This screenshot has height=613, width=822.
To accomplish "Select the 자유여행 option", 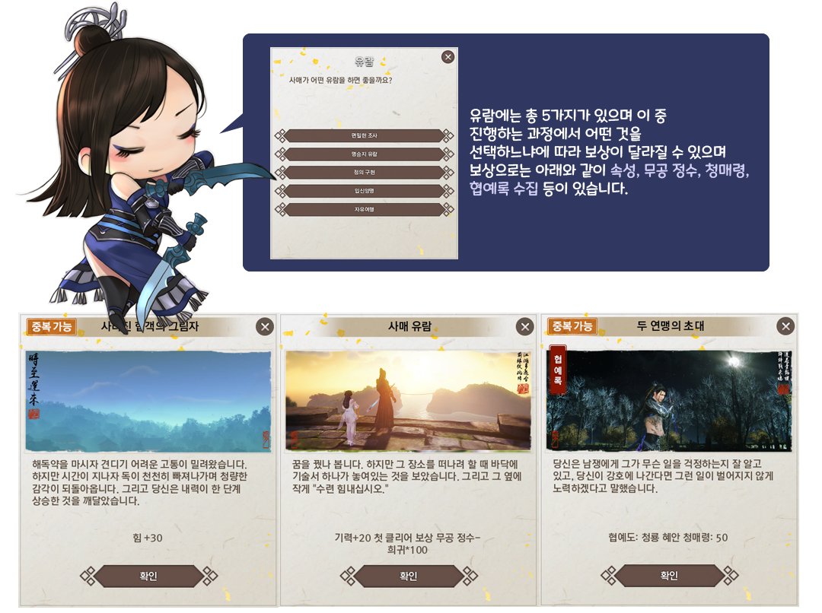I will (x=365, y=210).
